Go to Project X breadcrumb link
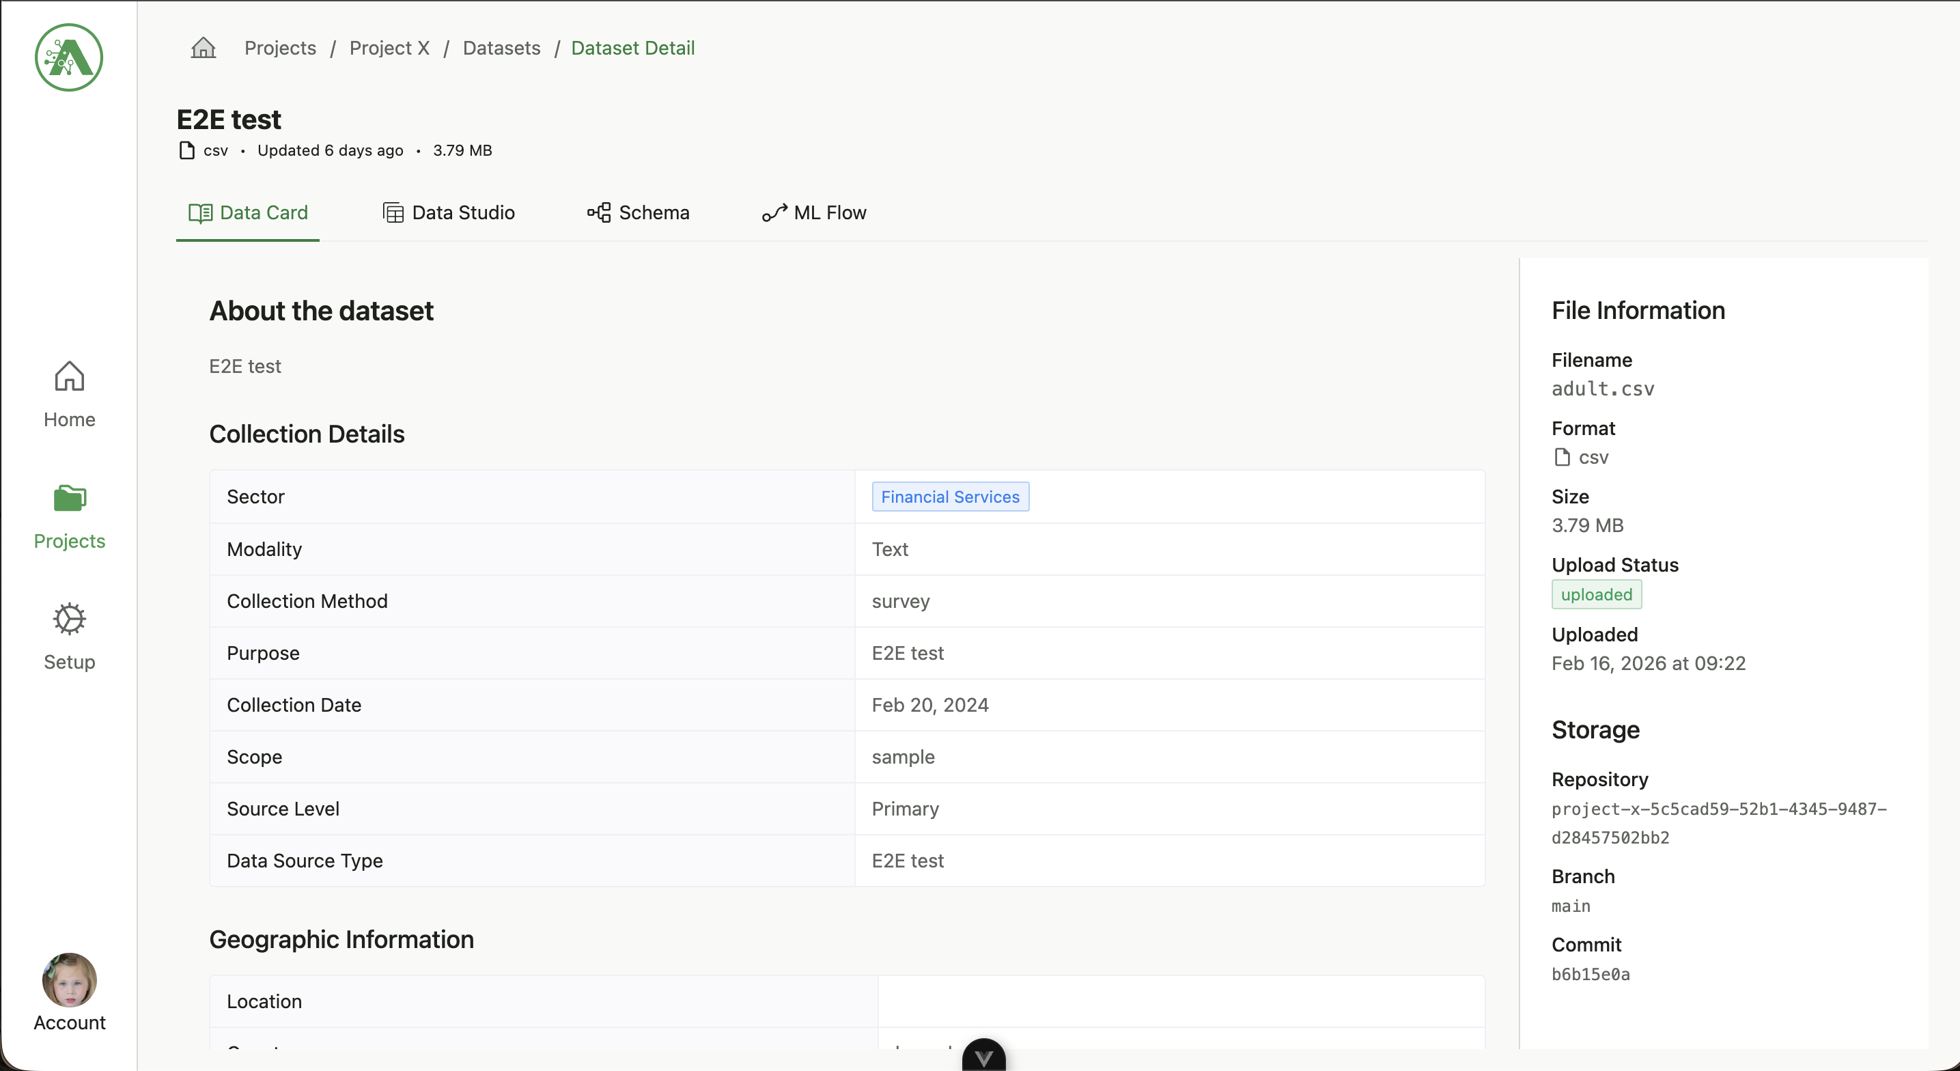Image resolution: width=1960 pixels, height=1071 pixels. coord(389,48)
